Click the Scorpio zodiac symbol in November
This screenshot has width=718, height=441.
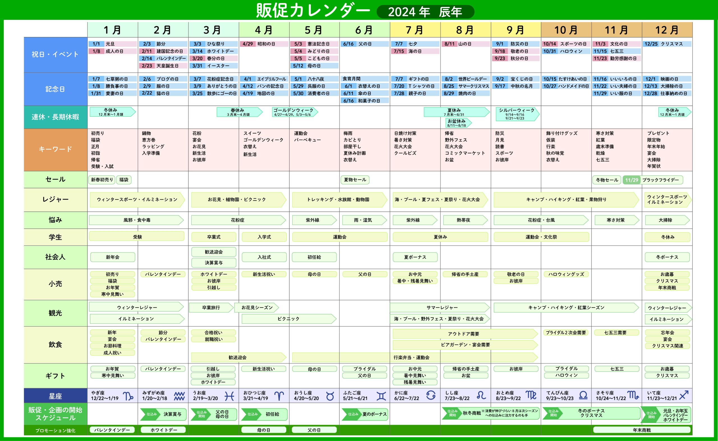633,395
